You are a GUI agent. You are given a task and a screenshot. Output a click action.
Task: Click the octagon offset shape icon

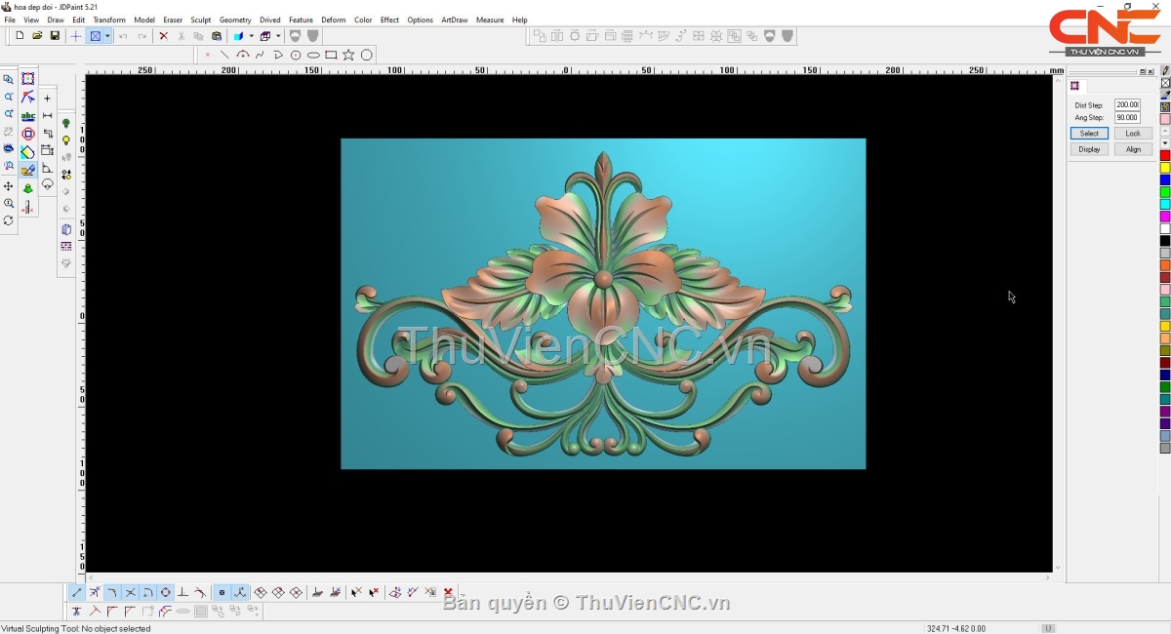click(x=27, y=134)
